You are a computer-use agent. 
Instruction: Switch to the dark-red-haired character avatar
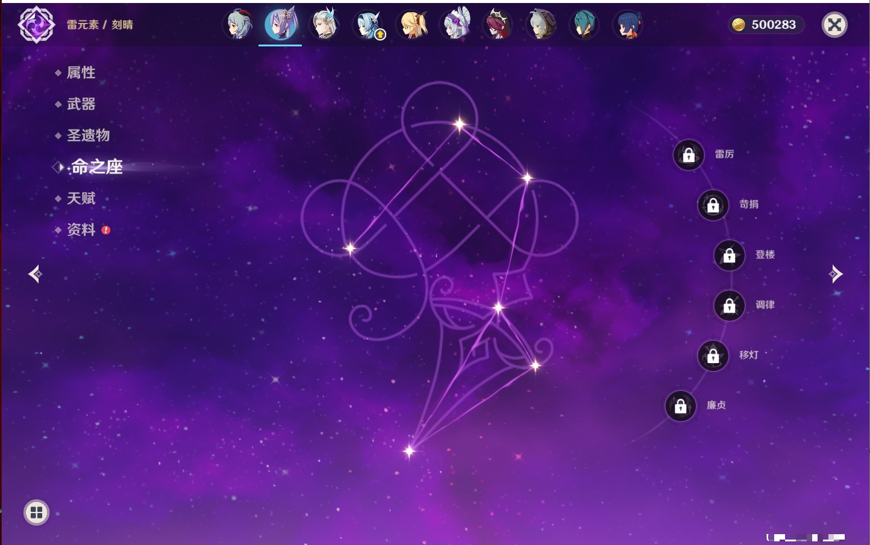(498, 25)
